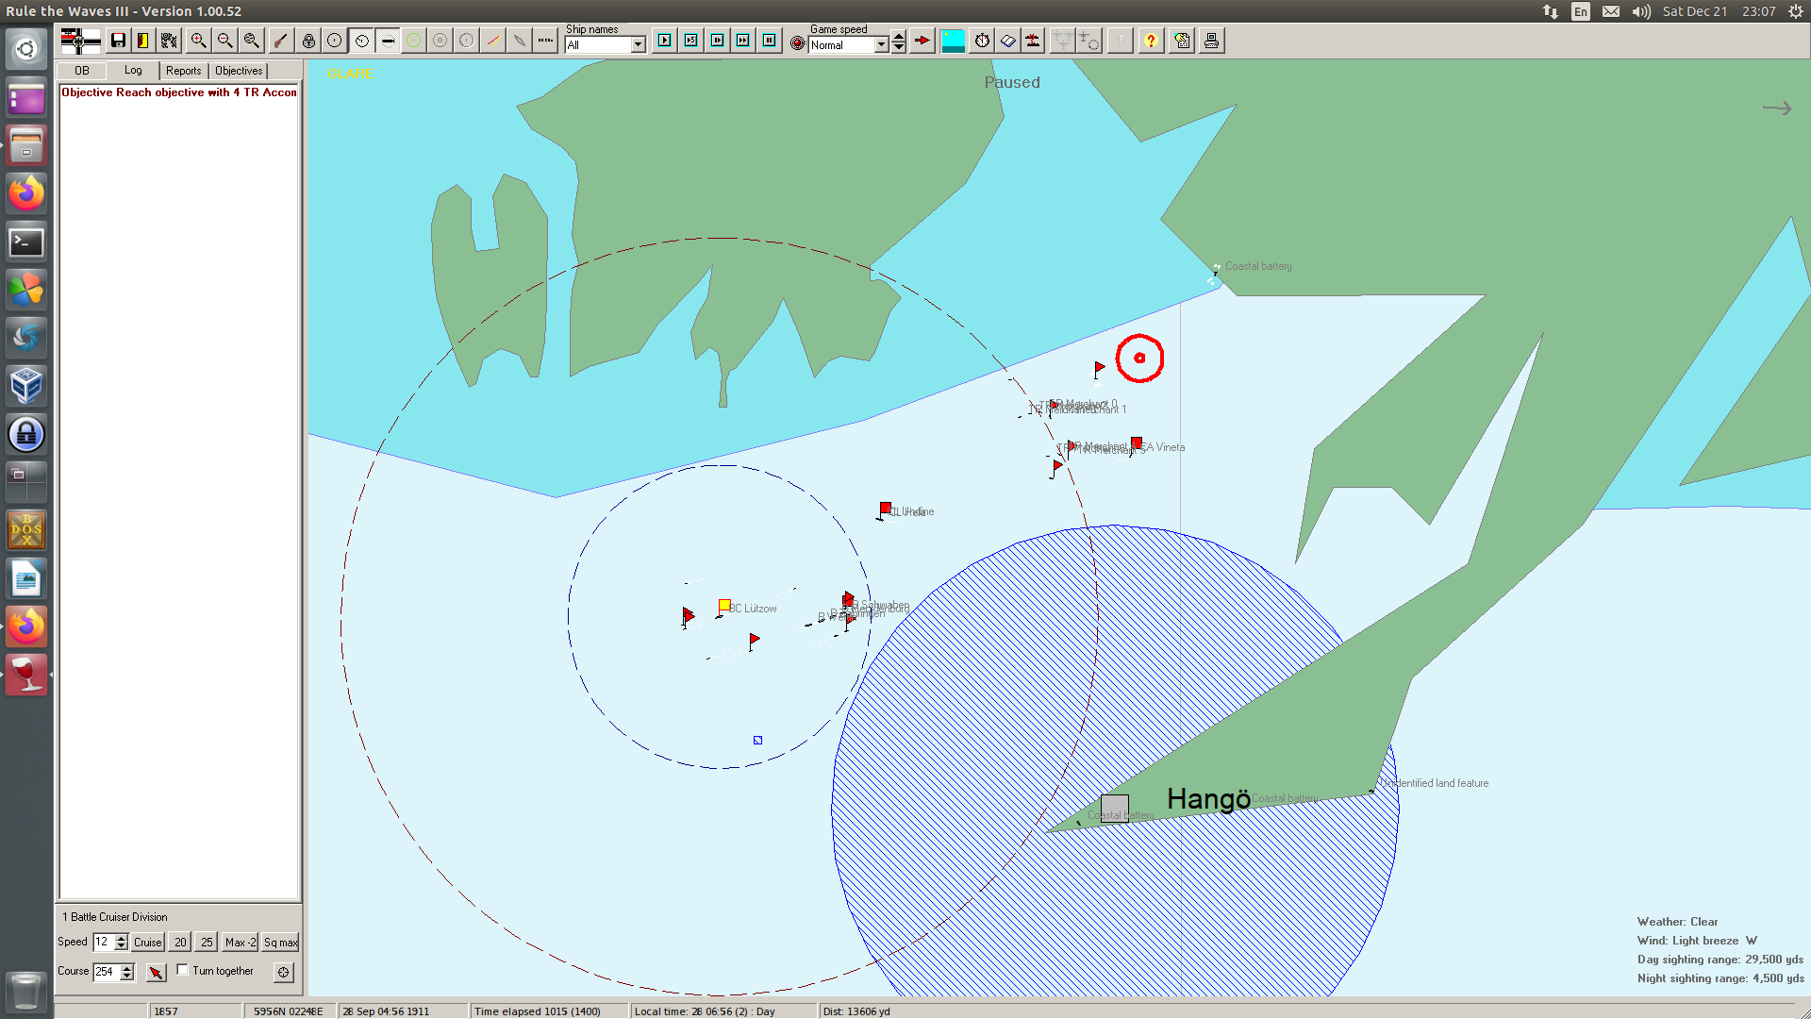This screenshot has height=1019, width=1811.
Task: Click the cyan sky and sea swatch
Action: [954, 41]
